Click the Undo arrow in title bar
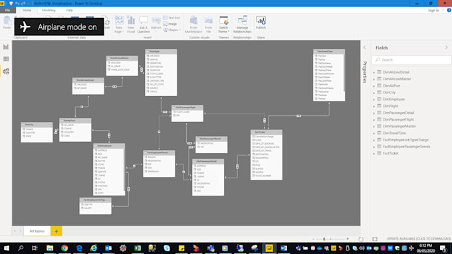The height and width of the screenshot is (254, 452). click(17, 3)
